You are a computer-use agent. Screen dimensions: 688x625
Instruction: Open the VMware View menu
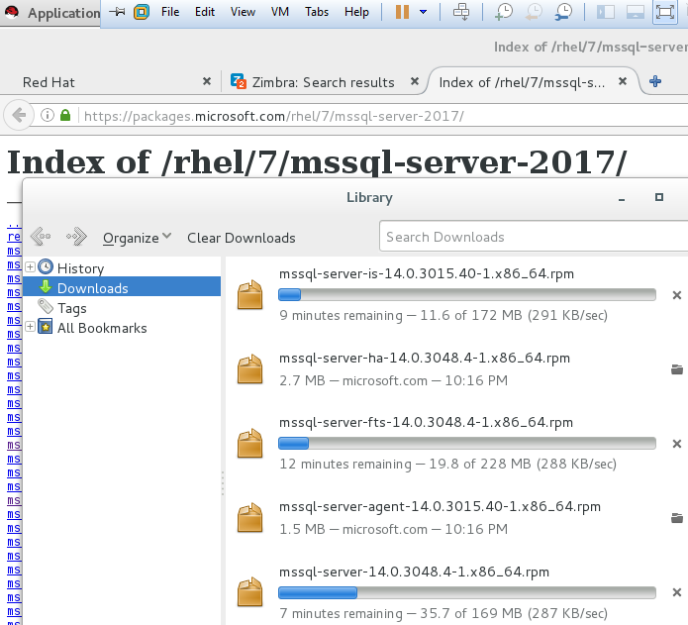(243, 12)
